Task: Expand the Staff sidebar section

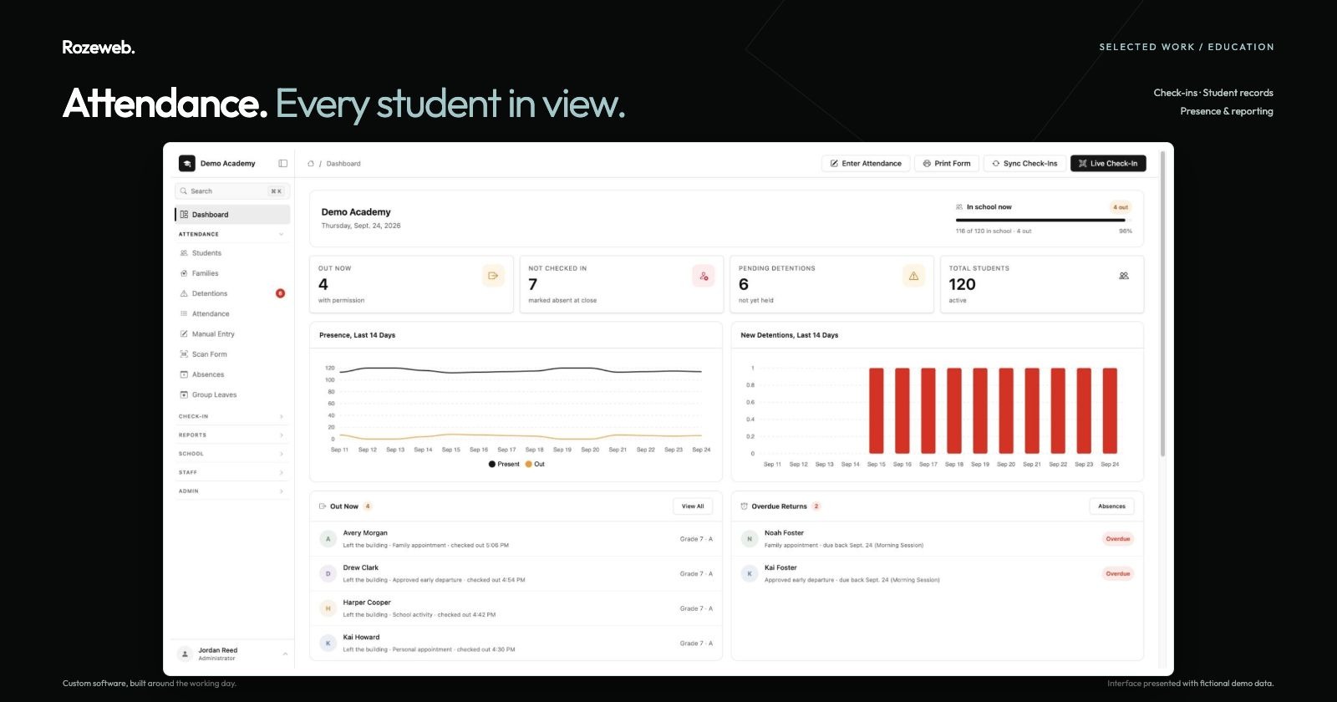Action: point(281,473)
